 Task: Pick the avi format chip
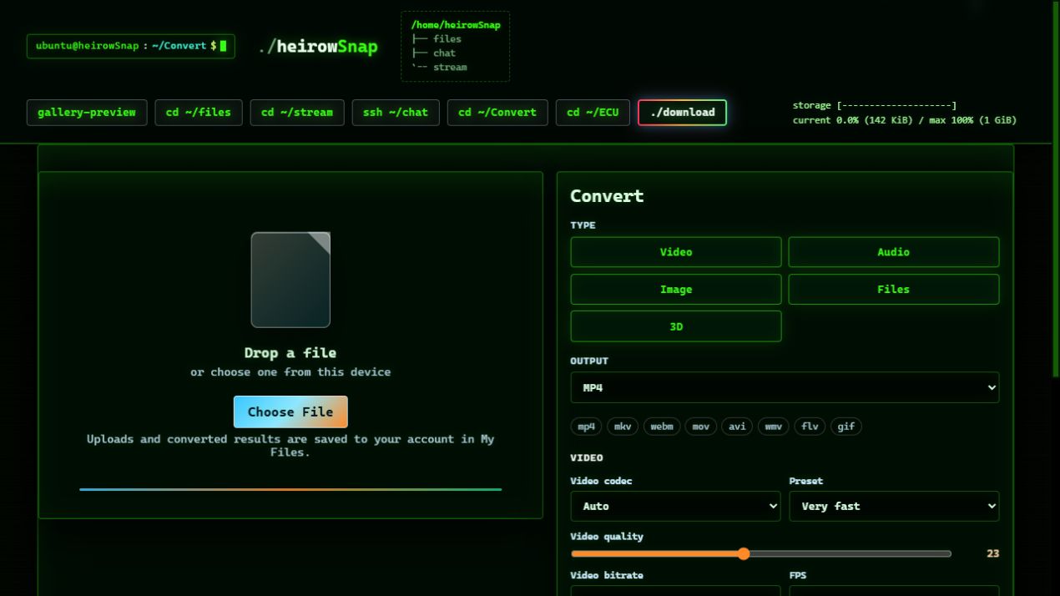pyautogui.click(x=737, y=427)
